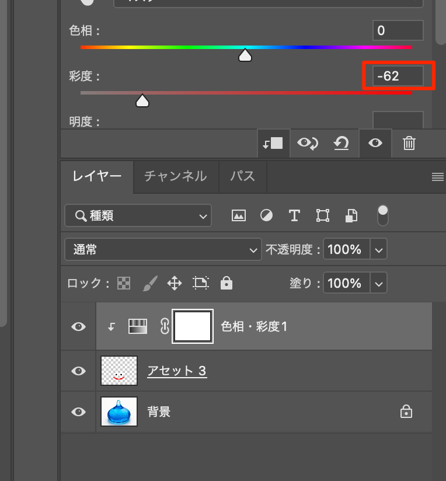Click the 彩度 saturation slider handle
The width and height of the screenshot is (446, 481).
tap(142, 102)
